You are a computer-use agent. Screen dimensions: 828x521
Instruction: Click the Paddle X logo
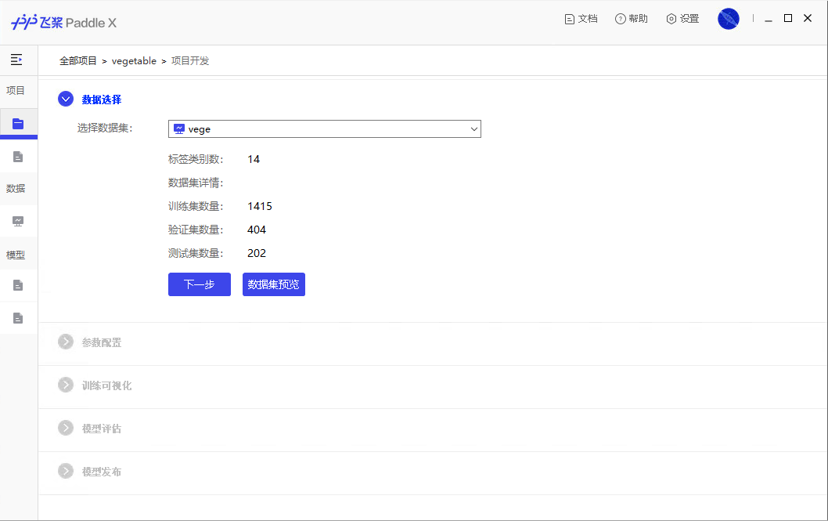tap(64, 23)
